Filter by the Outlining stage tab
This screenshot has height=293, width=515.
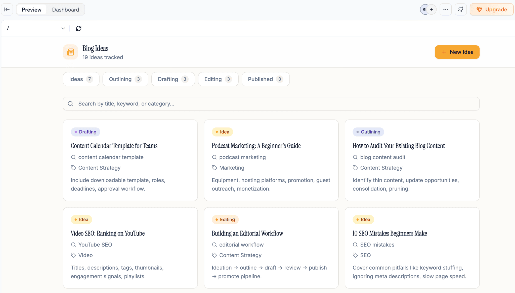[x=125, y=79]
